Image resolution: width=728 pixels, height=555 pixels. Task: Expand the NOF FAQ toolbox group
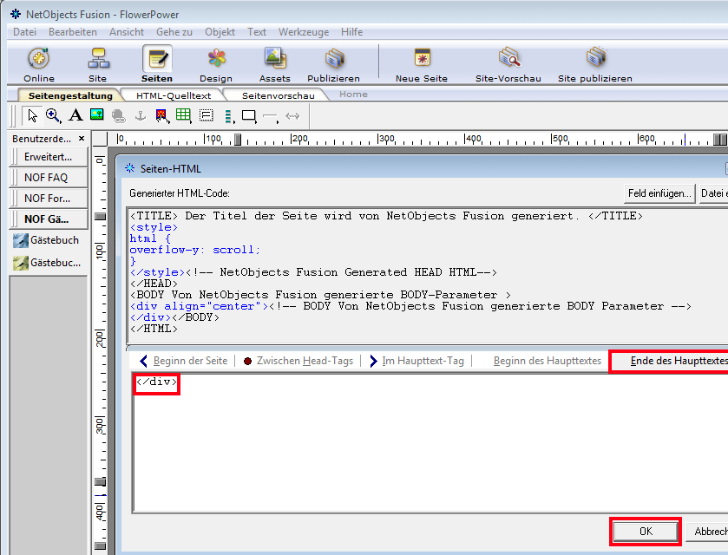49,177
